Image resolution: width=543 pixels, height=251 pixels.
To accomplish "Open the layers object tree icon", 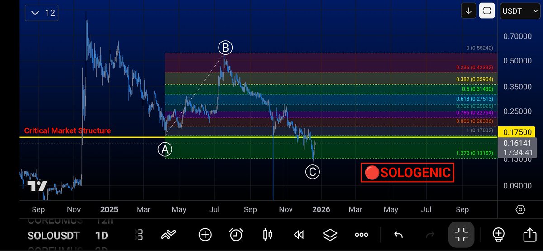I will [x=330, y=234].
